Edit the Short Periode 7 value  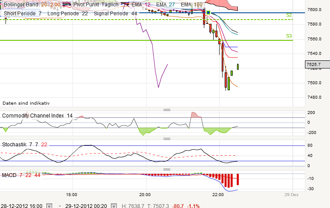(40, 14)
